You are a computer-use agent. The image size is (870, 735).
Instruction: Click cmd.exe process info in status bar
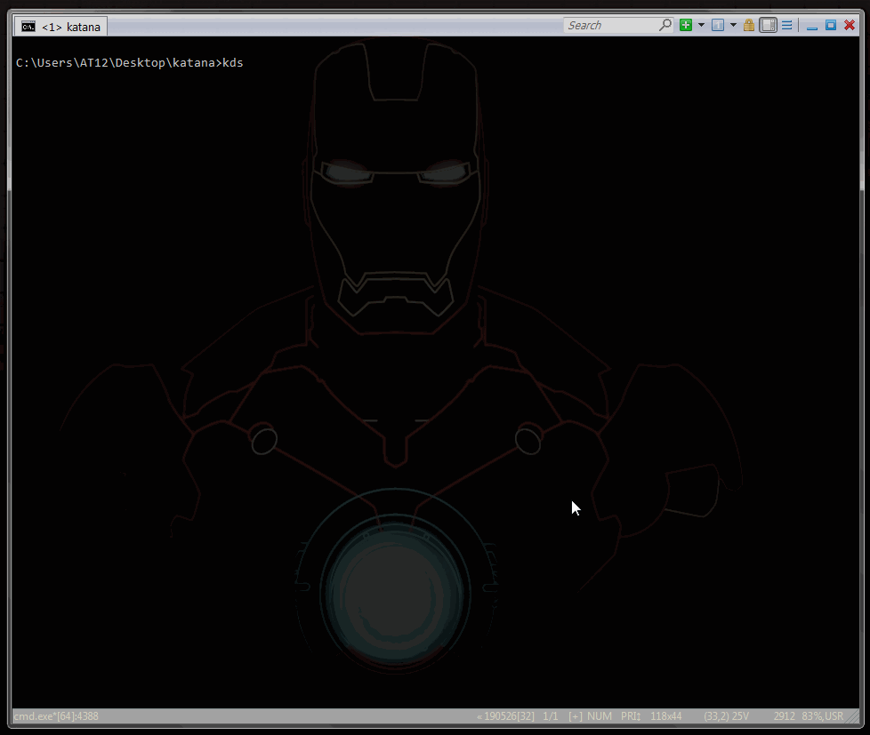point(56,716)
